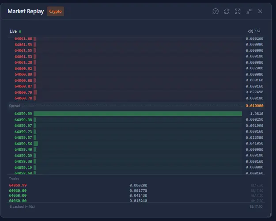Click ask size 0.000260
Image resolution: width=276 pixels, height=221 pixels.
(254, 38)
